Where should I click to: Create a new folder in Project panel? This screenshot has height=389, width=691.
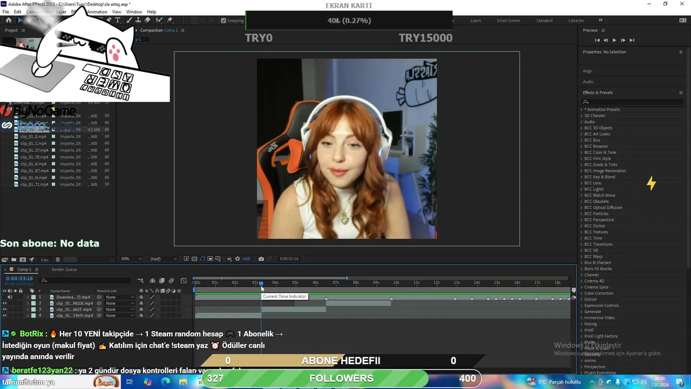pyautogui.click(x=14, y=259)
